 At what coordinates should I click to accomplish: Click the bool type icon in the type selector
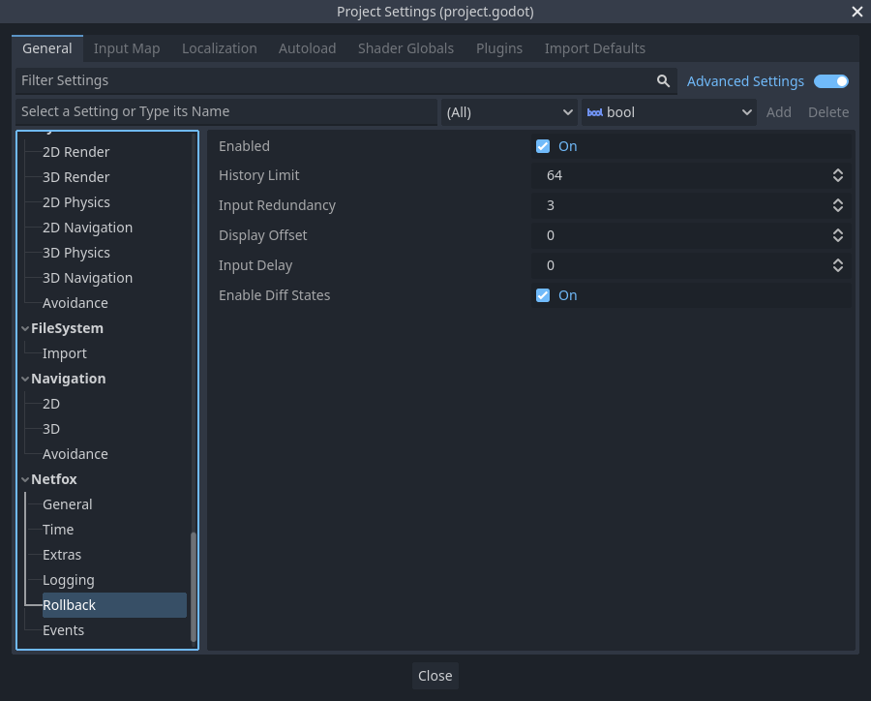coord(594,112)
